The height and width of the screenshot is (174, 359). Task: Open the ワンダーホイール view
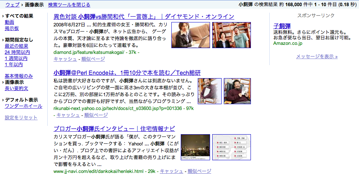23,106
